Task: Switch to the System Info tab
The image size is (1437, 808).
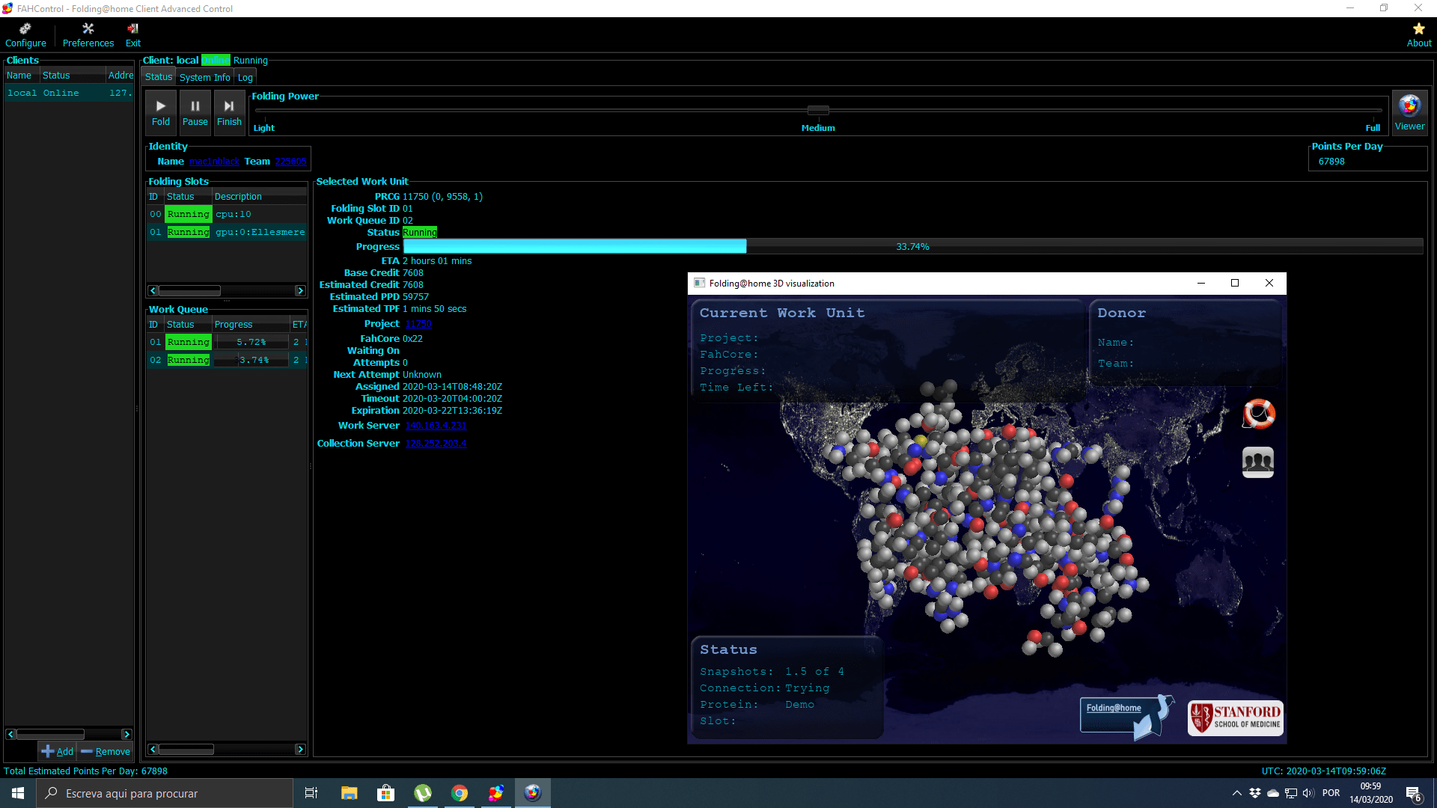Action: coord(205,77)
